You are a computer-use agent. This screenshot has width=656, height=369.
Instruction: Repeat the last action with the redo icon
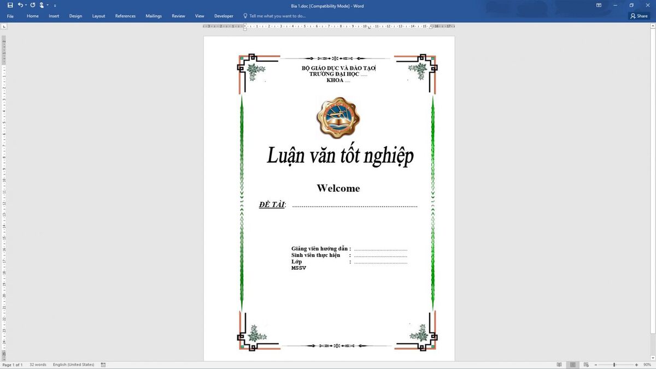tap(33, 5)
